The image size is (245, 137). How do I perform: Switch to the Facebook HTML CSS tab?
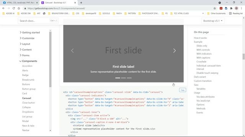tap(20, 3)
